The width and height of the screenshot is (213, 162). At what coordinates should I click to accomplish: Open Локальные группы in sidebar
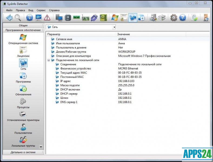tap(23, 142)
